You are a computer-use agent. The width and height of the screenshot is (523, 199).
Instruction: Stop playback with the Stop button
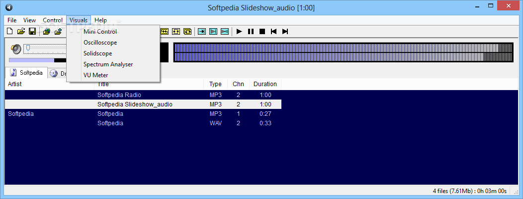262,32
